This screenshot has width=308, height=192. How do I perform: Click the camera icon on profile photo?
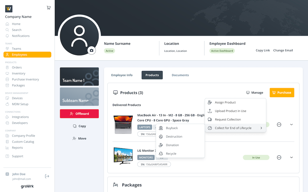coord(92,50)
